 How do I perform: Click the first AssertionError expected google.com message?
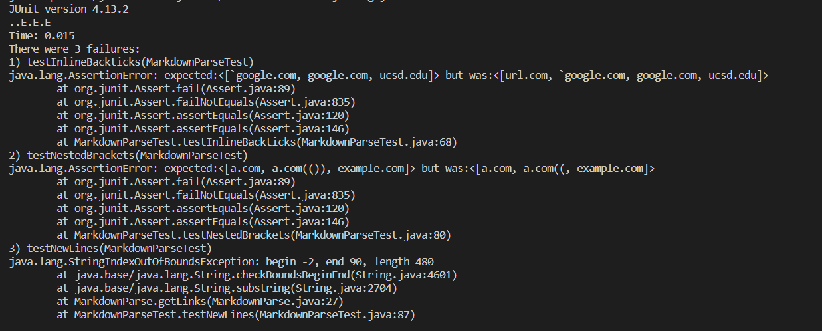[x=389, y=75]
